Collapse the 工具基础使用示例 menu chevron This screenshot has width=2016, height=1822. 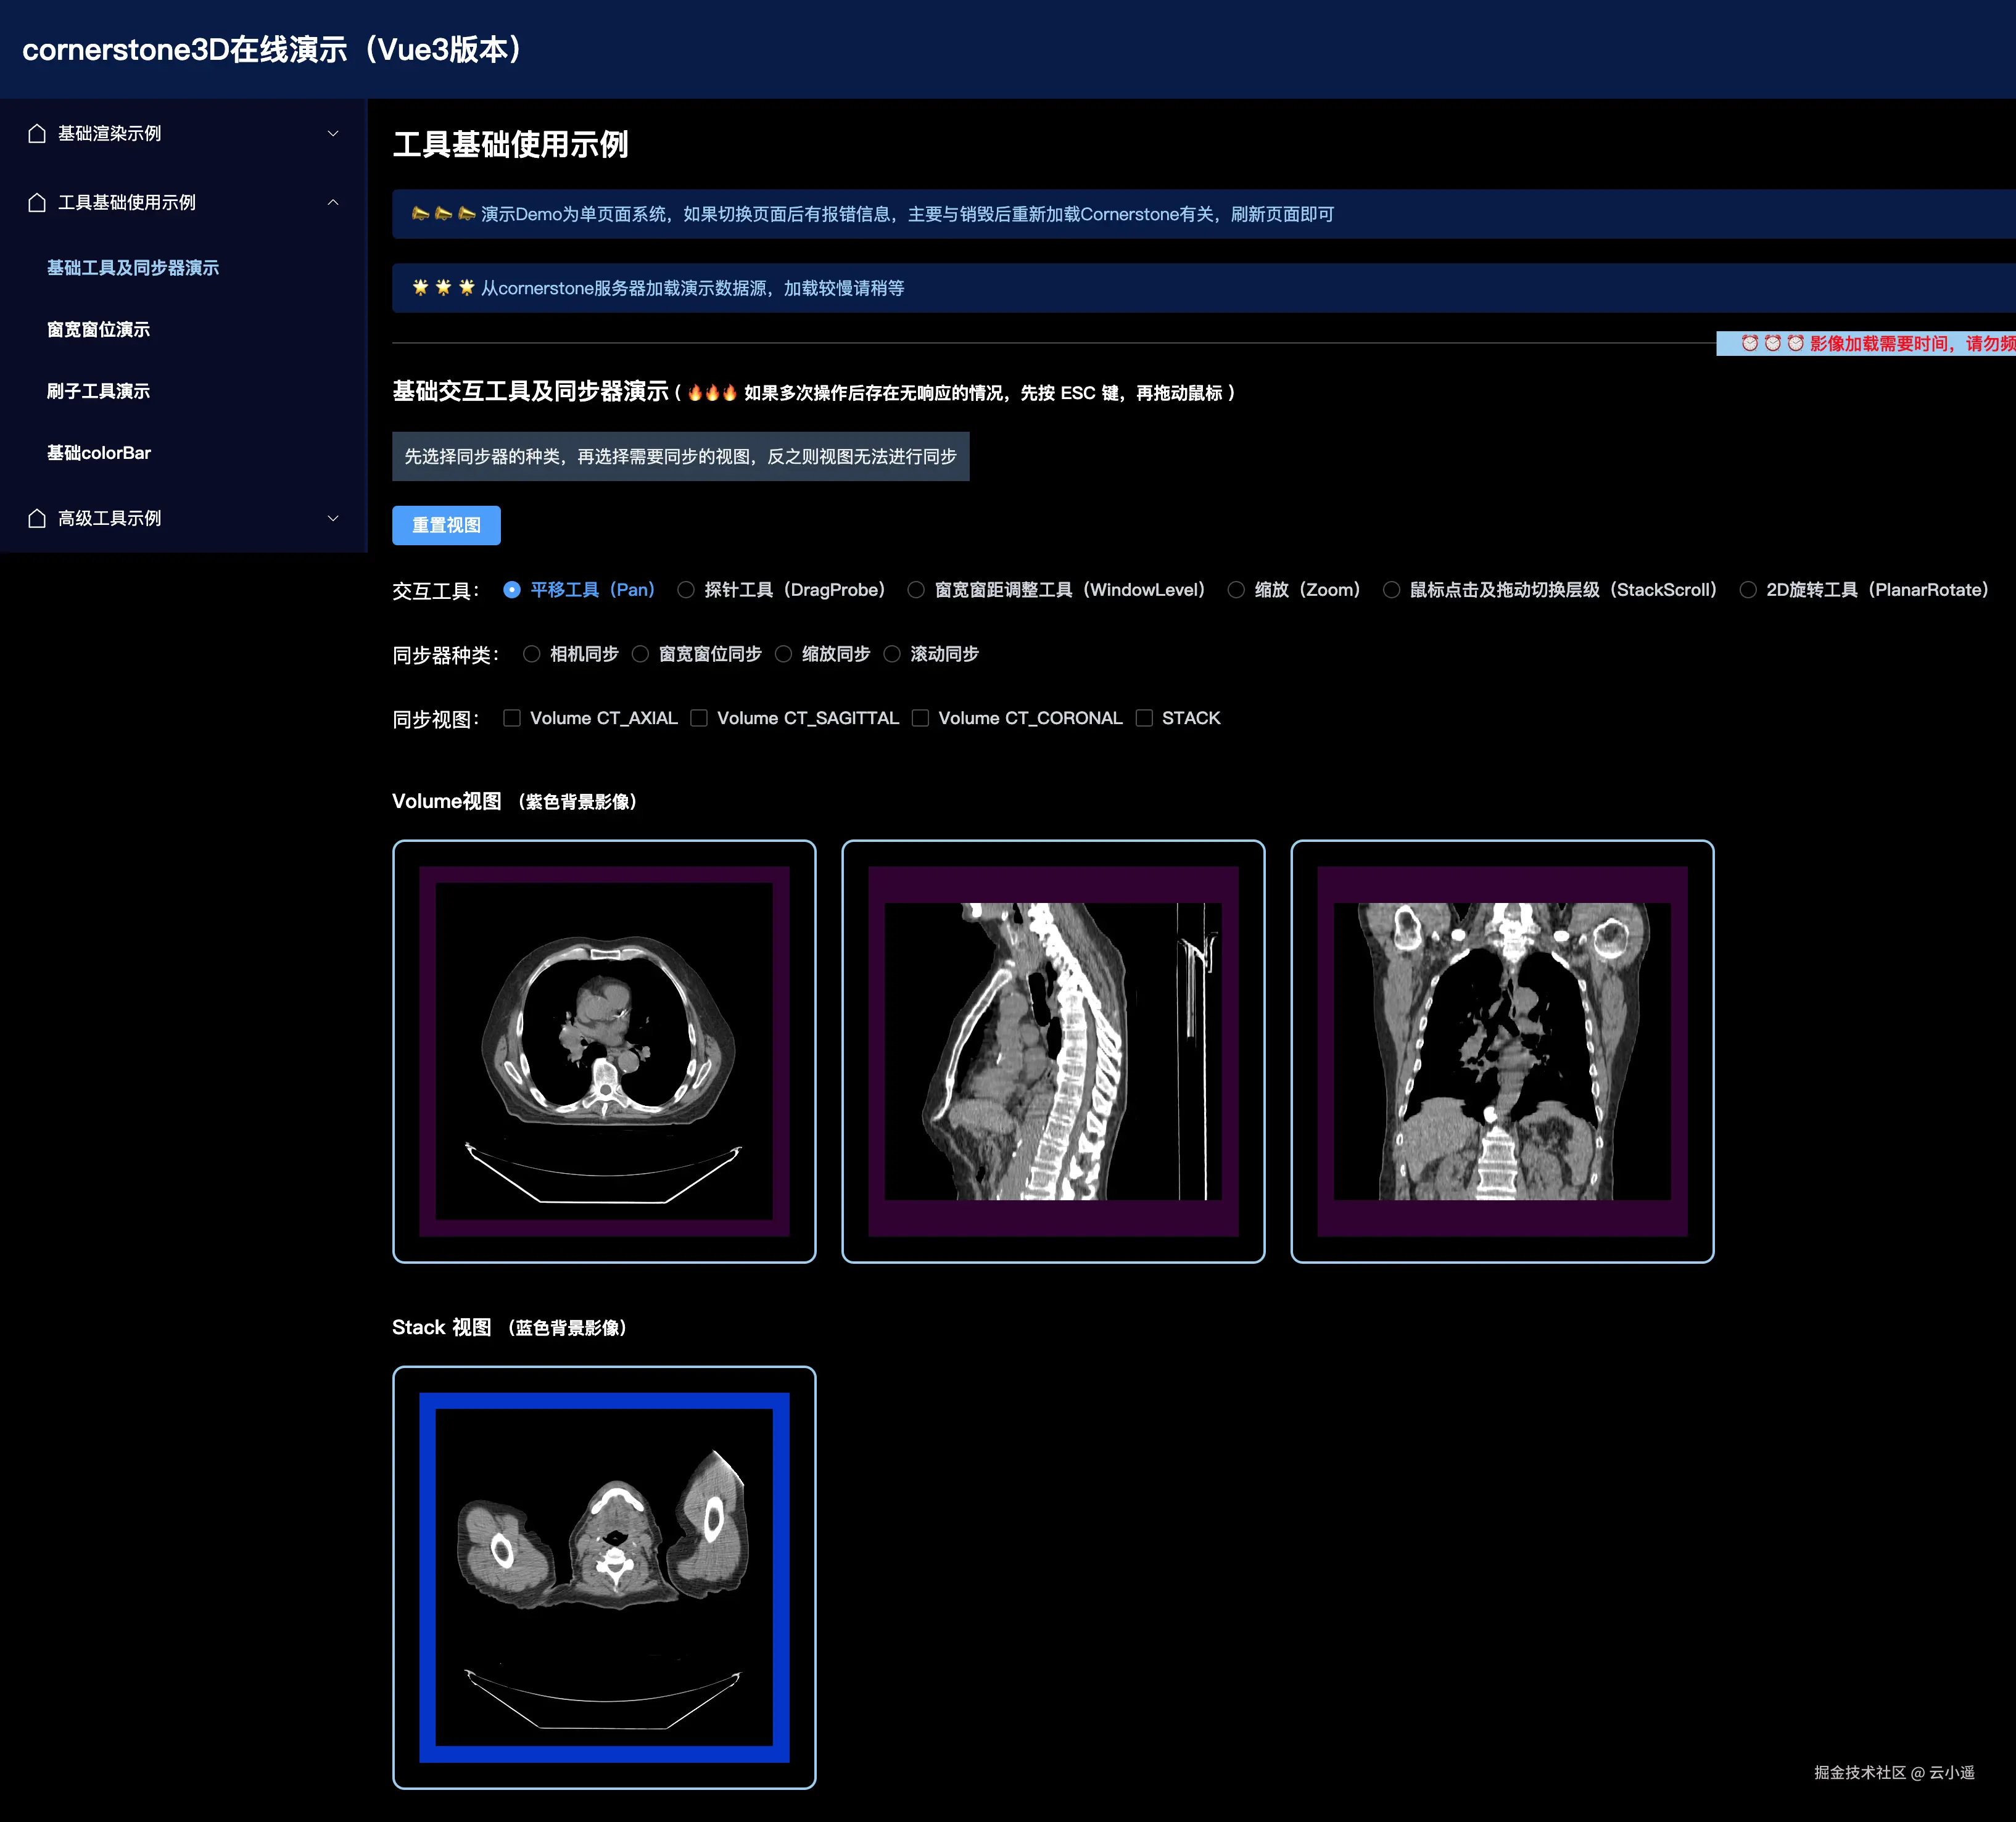(333, 202)
